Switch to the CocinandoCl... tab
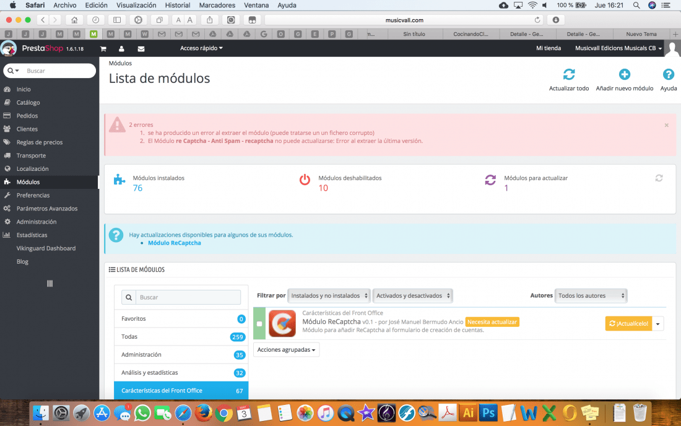 tap(471, 34)
